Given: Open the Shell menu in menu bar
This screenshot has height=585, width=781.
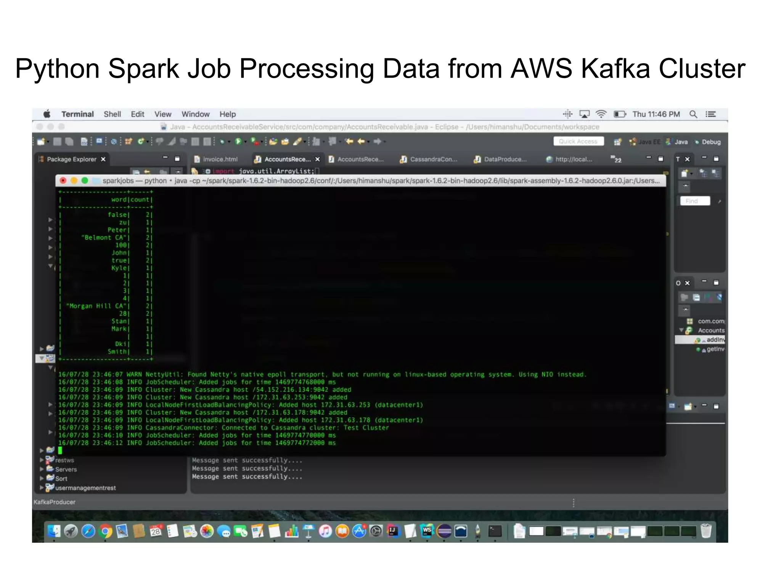Looking at the screenshot, I should click(x=112, y=114).
